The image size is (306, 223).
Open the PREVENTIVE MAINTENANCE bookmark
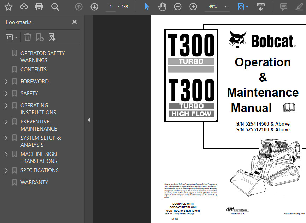(x=39, y=125)
